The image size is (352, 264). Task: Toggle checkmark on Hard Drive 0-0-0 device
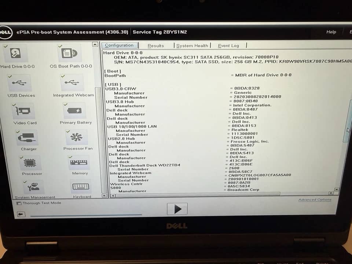[x=5, y=46]
